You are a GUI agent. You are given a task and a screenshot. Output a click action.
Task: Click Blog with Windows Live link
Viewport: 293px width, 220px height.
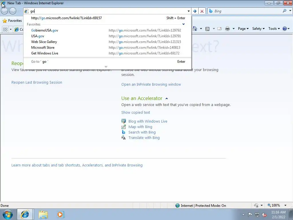(x=148, y=121)
